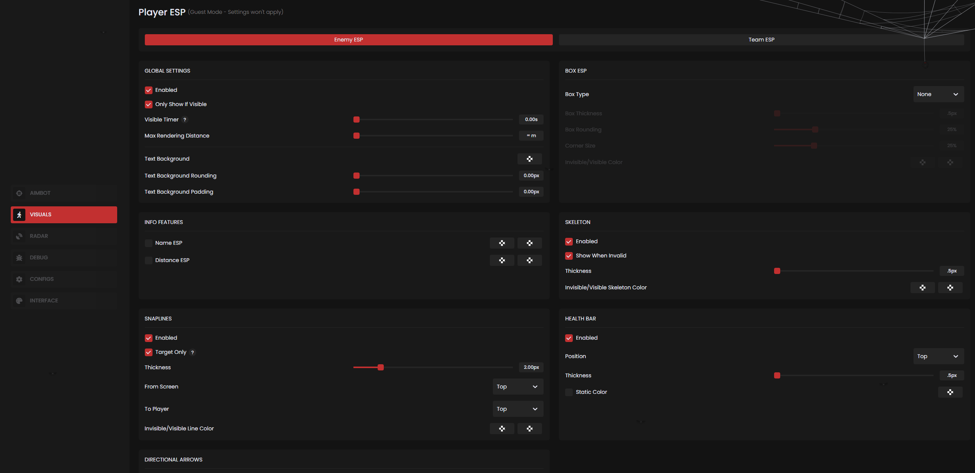
Task: Click the Max Rendering Distance value field
Action: pyautogui.click(x=531, y=136)
